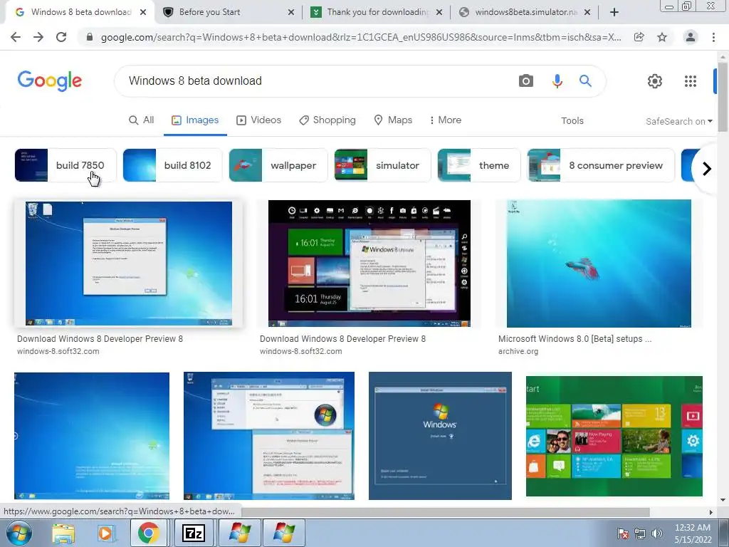
Task: Bookmark this page with the star icon
Action: click(662, 37)
